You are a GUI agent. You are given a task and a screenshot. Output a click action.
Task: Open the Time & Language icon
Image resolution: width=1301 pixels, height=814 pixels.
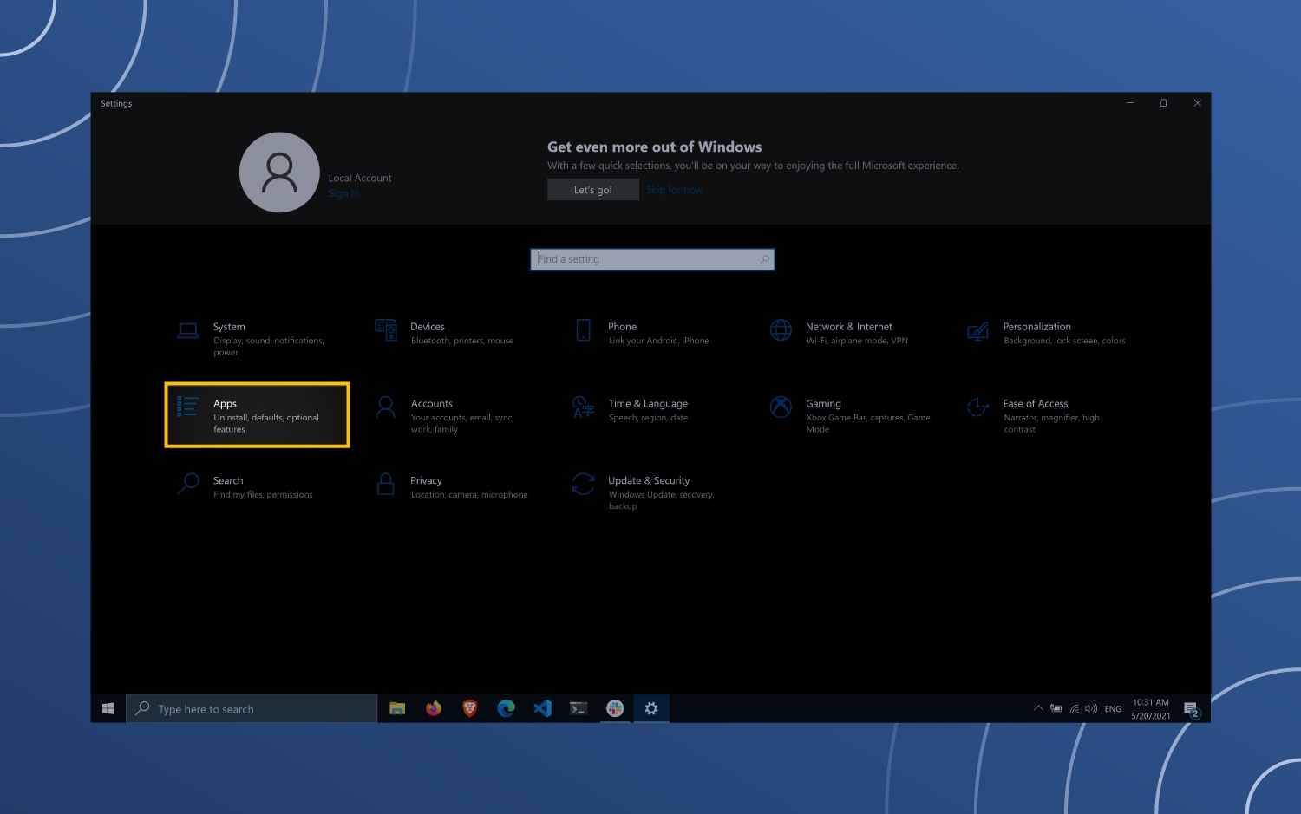tap(584, 407)
